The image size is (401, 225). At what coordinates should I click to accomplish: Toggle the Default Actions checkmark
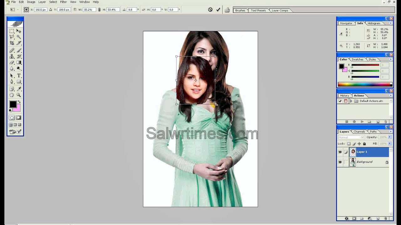(x=340, y=101)
